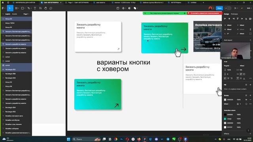Select the Rectangle shape tool

pos(23,8)
